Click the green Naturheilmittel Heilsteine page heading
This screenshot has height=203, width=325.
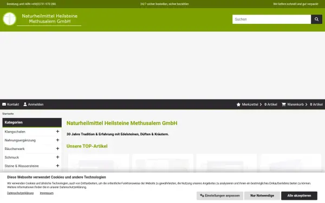(122, 123)
